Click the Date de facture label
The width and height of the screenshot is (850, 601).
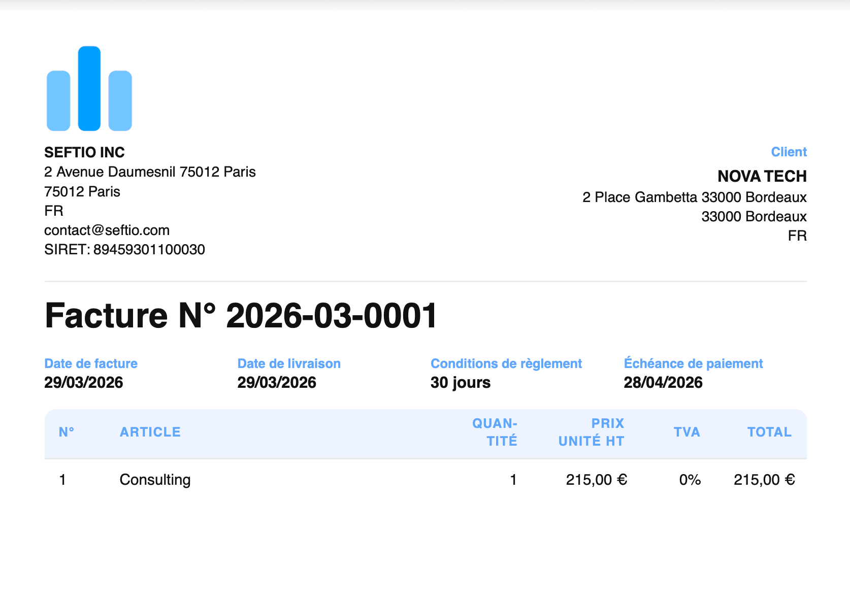tap(91, 364)
